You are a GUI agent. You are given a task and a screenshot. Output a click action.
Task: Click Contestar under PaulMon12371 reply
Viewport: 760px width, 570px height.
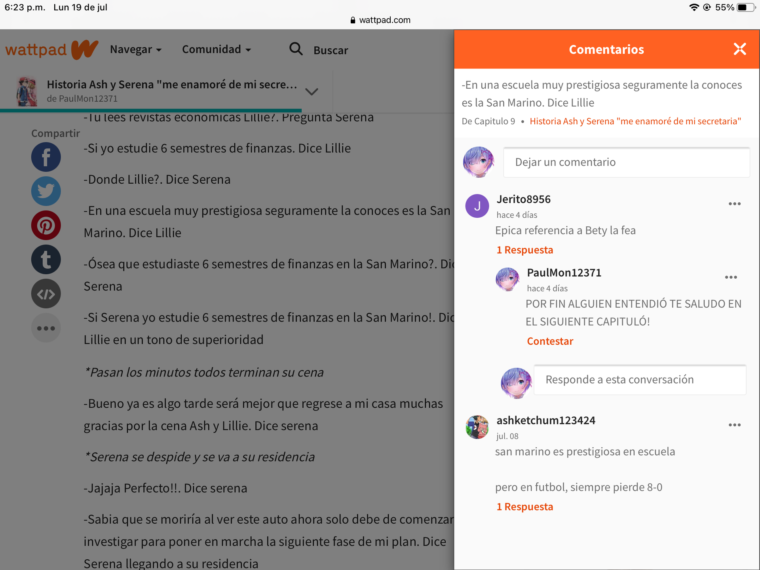coord(550,341)
